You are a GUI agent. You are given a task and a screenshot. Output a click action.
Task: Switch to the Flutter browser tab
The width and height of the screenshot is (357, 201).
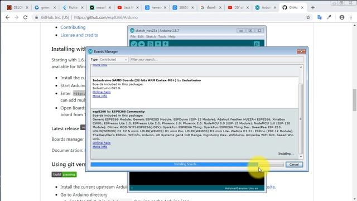pyautogui.click(x=73, y=7)
